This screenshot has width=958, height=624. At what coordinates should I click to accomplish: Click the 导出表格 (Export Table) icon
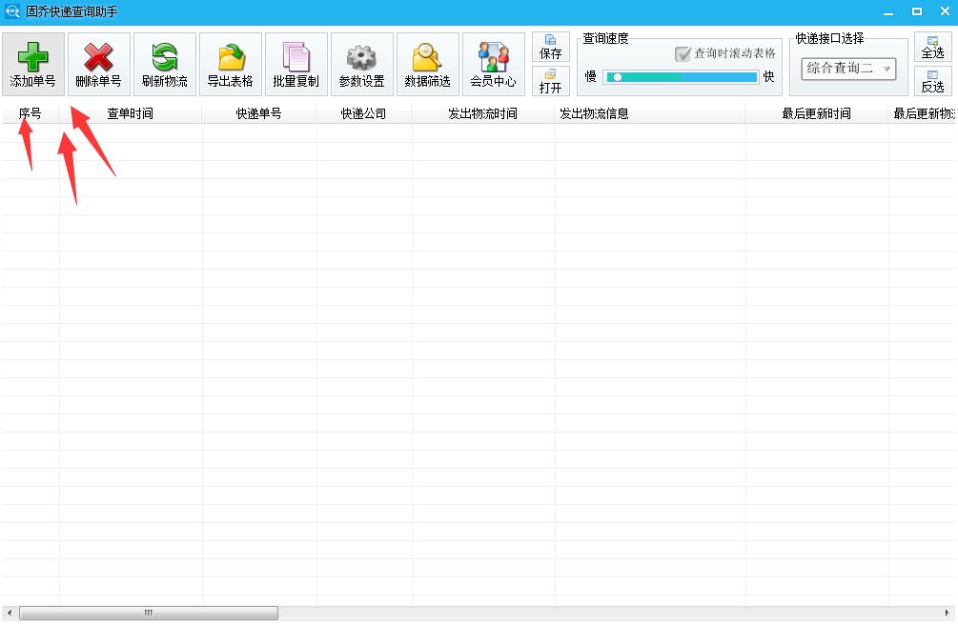coord(230,63)
